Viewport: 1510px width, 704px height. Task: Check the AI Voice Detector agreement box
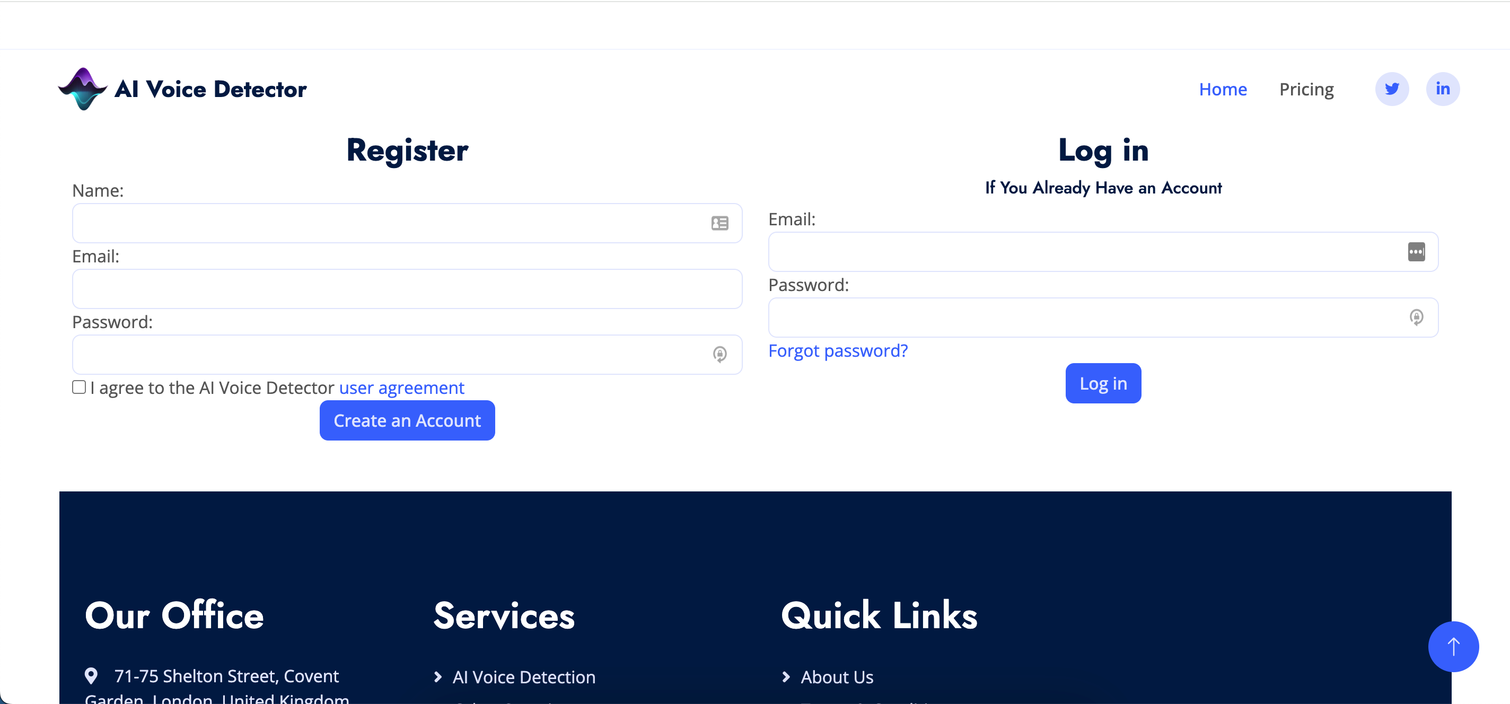click(77, 387)
